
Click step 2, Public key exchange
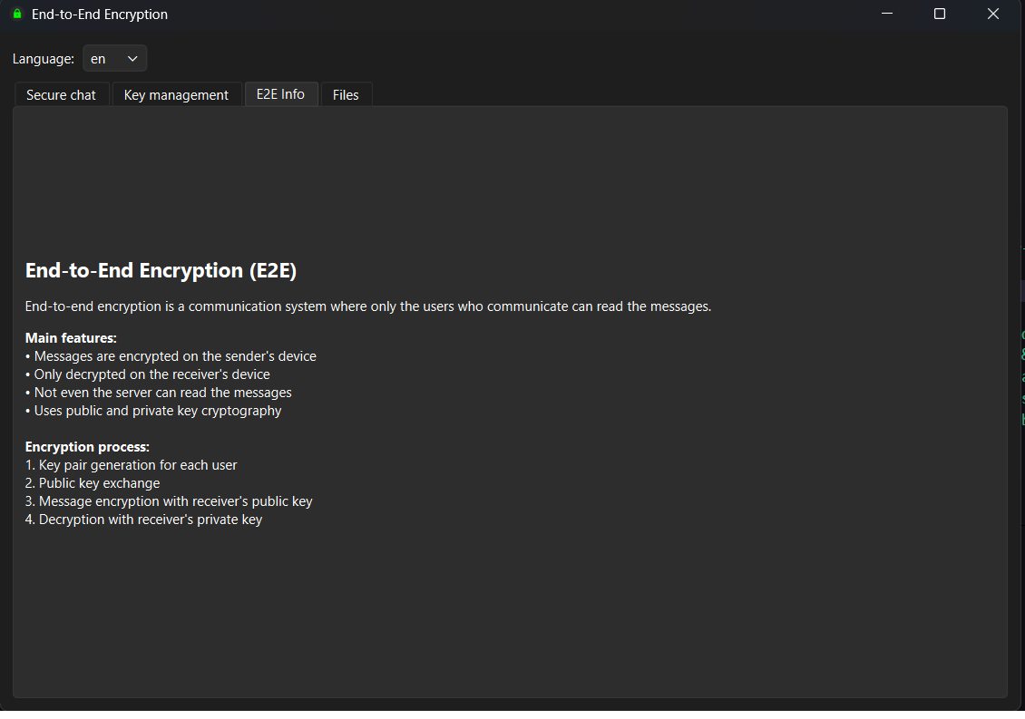(93, 483)
